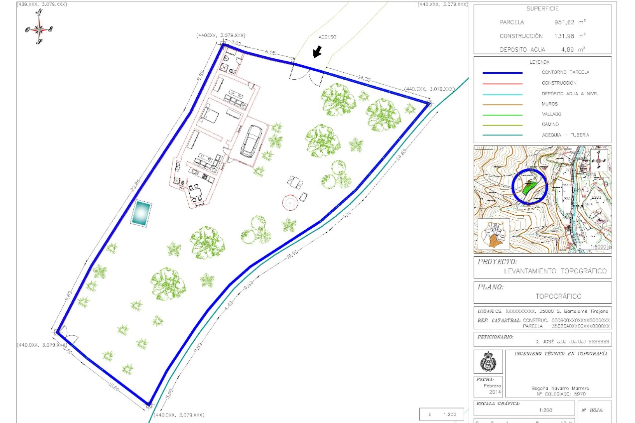This screenshot has height=423, width=635.
Task: Click the municipal coat of arms emblem
Action: (x=488, y=362)
